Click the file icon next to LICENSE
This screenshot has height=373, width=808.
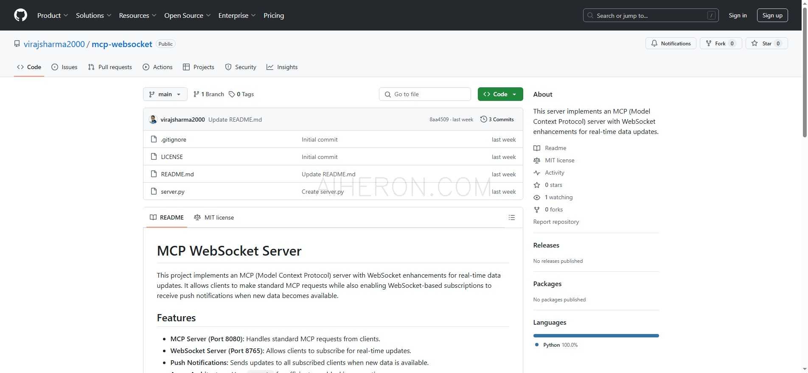pos(154,156)
